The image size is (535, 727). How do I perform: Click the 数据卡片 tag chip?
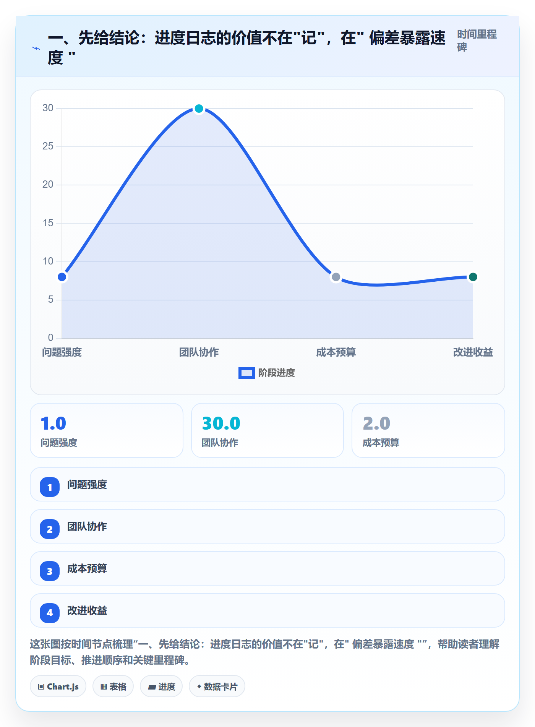217,686
